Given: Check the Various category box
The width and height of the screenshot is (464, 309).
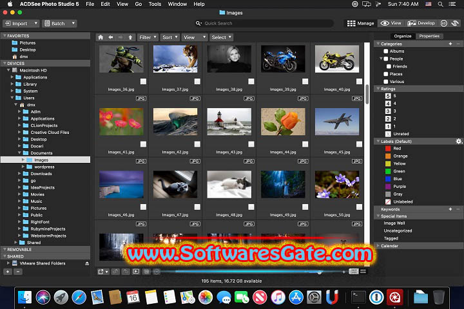Looking at the screenshot, I should pyautogui.click(x=386, y=82).
